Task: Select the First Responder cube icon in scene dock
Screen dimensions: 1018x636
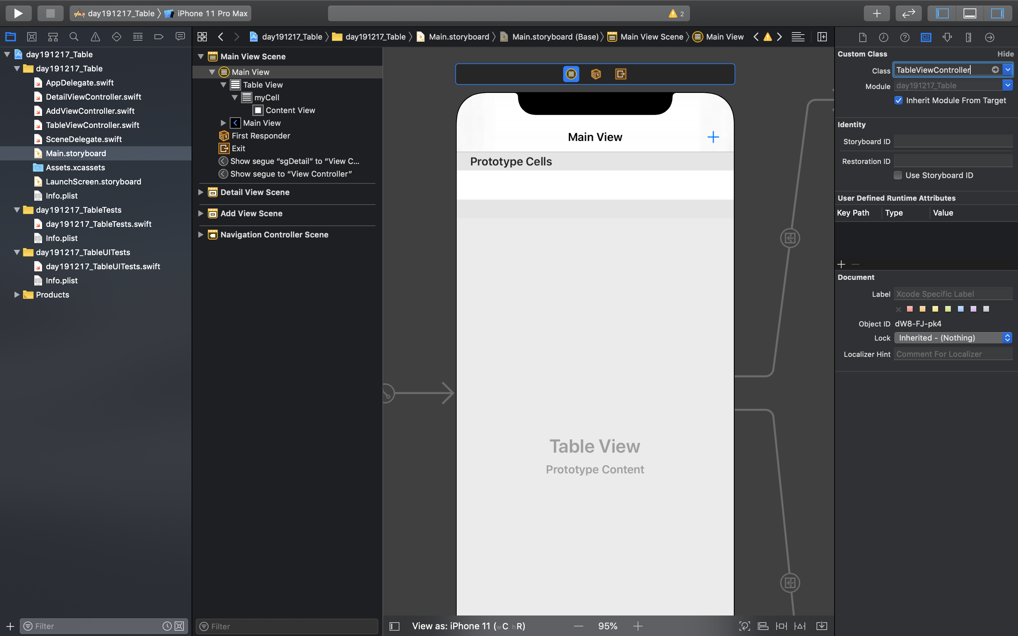Action: (x=596, y=74)
